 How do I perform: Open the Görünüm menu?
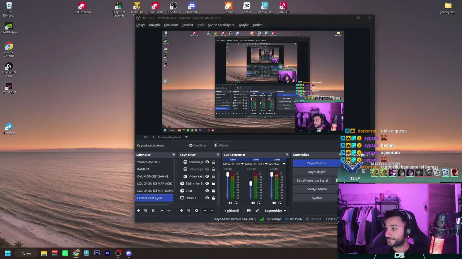coord(171,25)
